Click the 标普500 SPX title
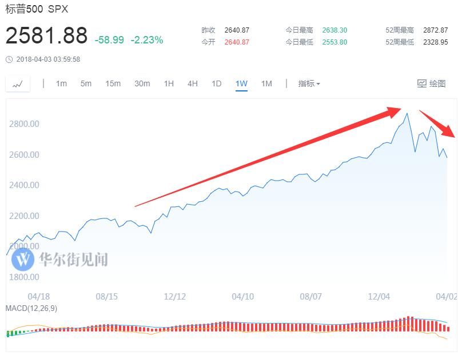 pyautogui.click(x=37, y=9)
